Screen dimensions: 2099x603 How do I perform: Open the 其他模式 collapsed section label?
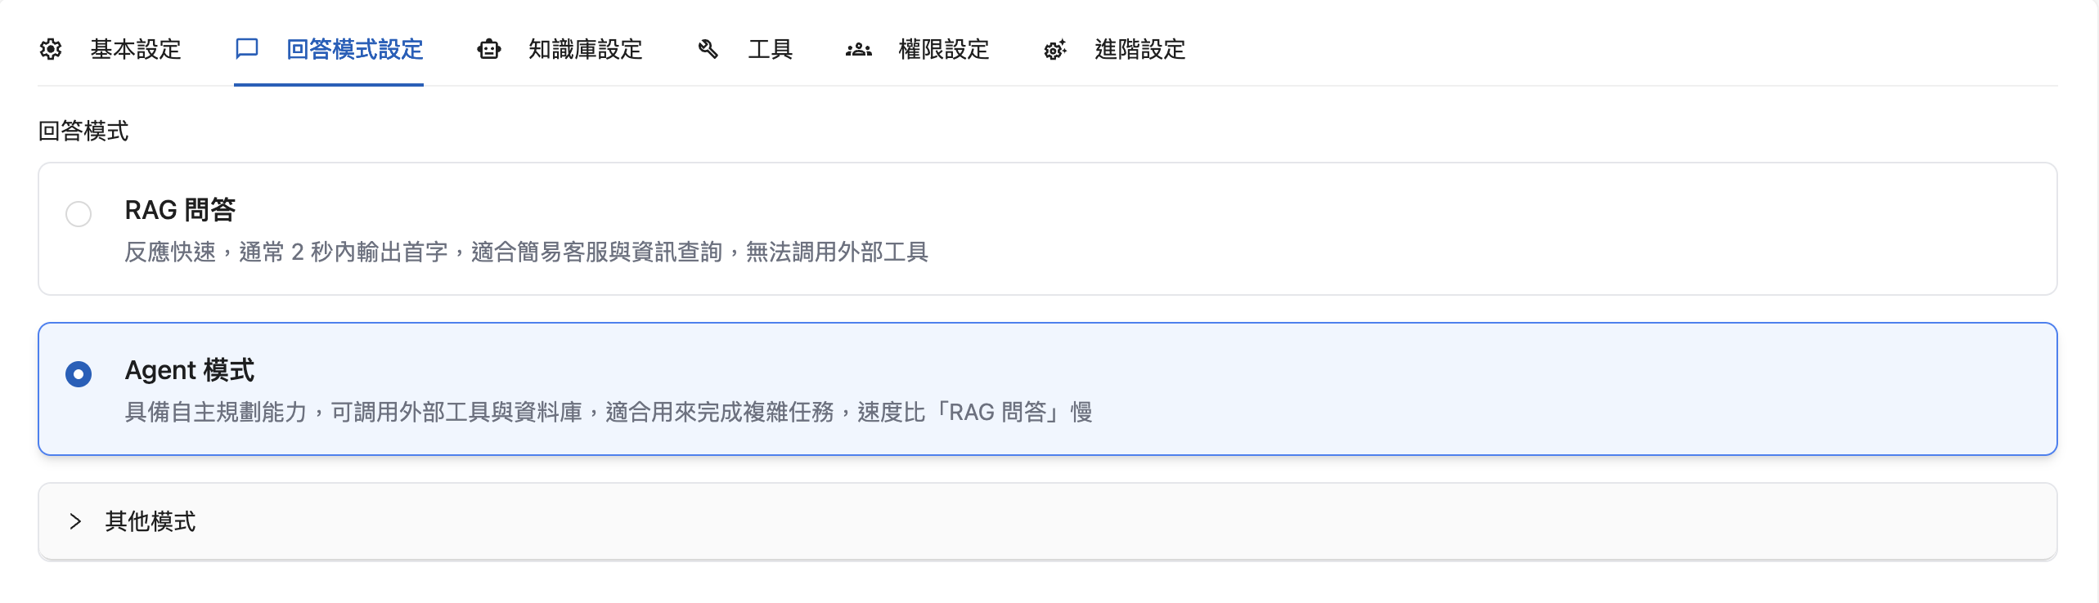click(x=151, y=521)
